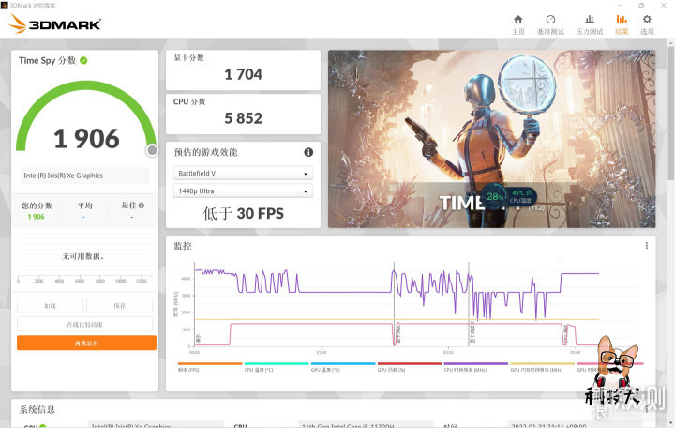Click the green 您的分数 value 1 906
This screenshot has width=675, height=428.
point(37,217)
